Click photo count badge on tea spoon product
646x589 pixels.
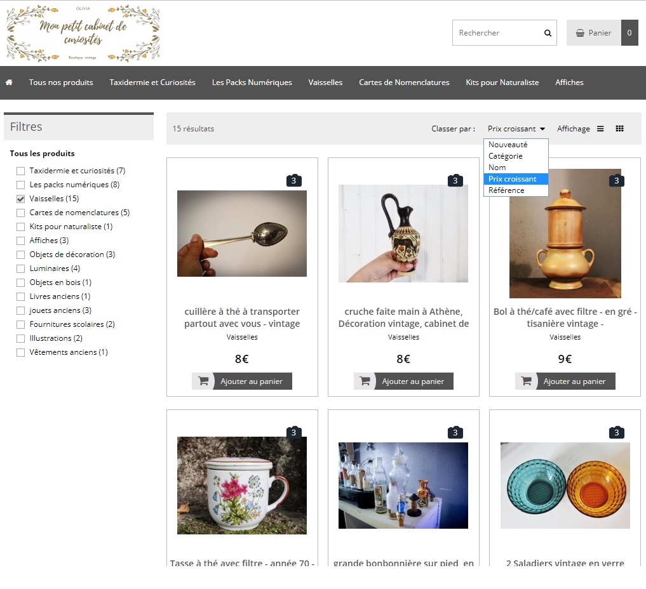tap(293, 181)
